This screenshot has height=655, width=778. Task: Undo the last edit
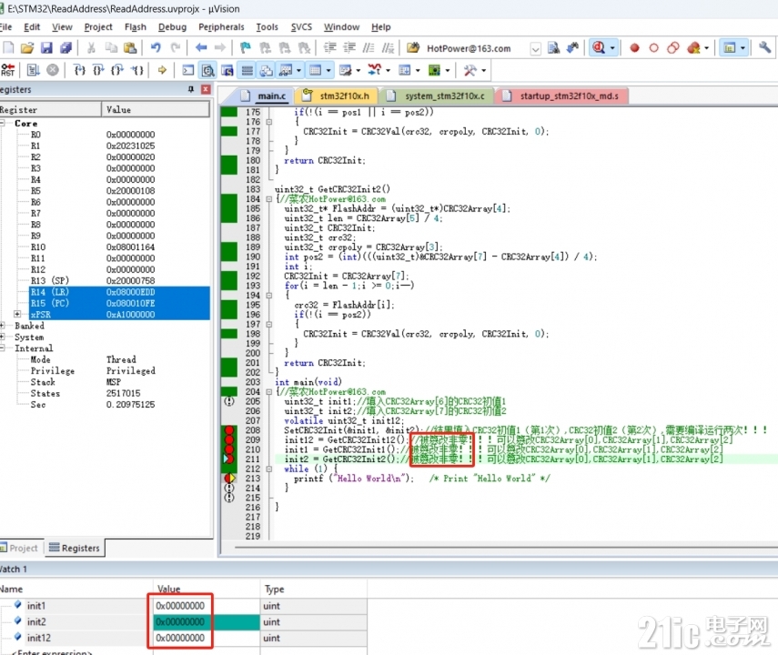[156, 47]
